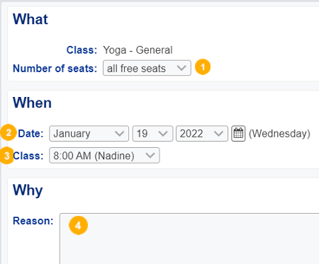
Task: Click the orange marker numbered 1
Action: 203,67
